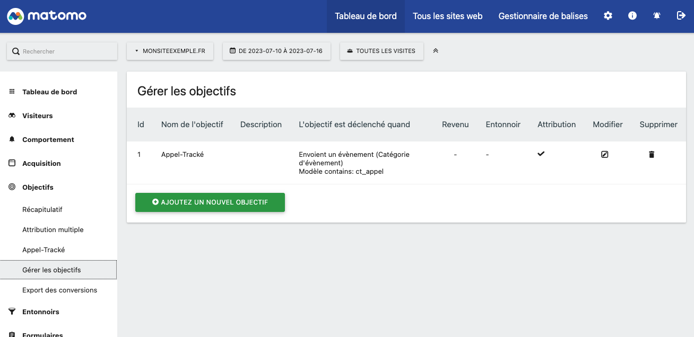Image resolution: width=694 pixels, height=337 pixels.
Task: Click the edit icon for Appel-Tracké goal
Action: click(604, 155)
